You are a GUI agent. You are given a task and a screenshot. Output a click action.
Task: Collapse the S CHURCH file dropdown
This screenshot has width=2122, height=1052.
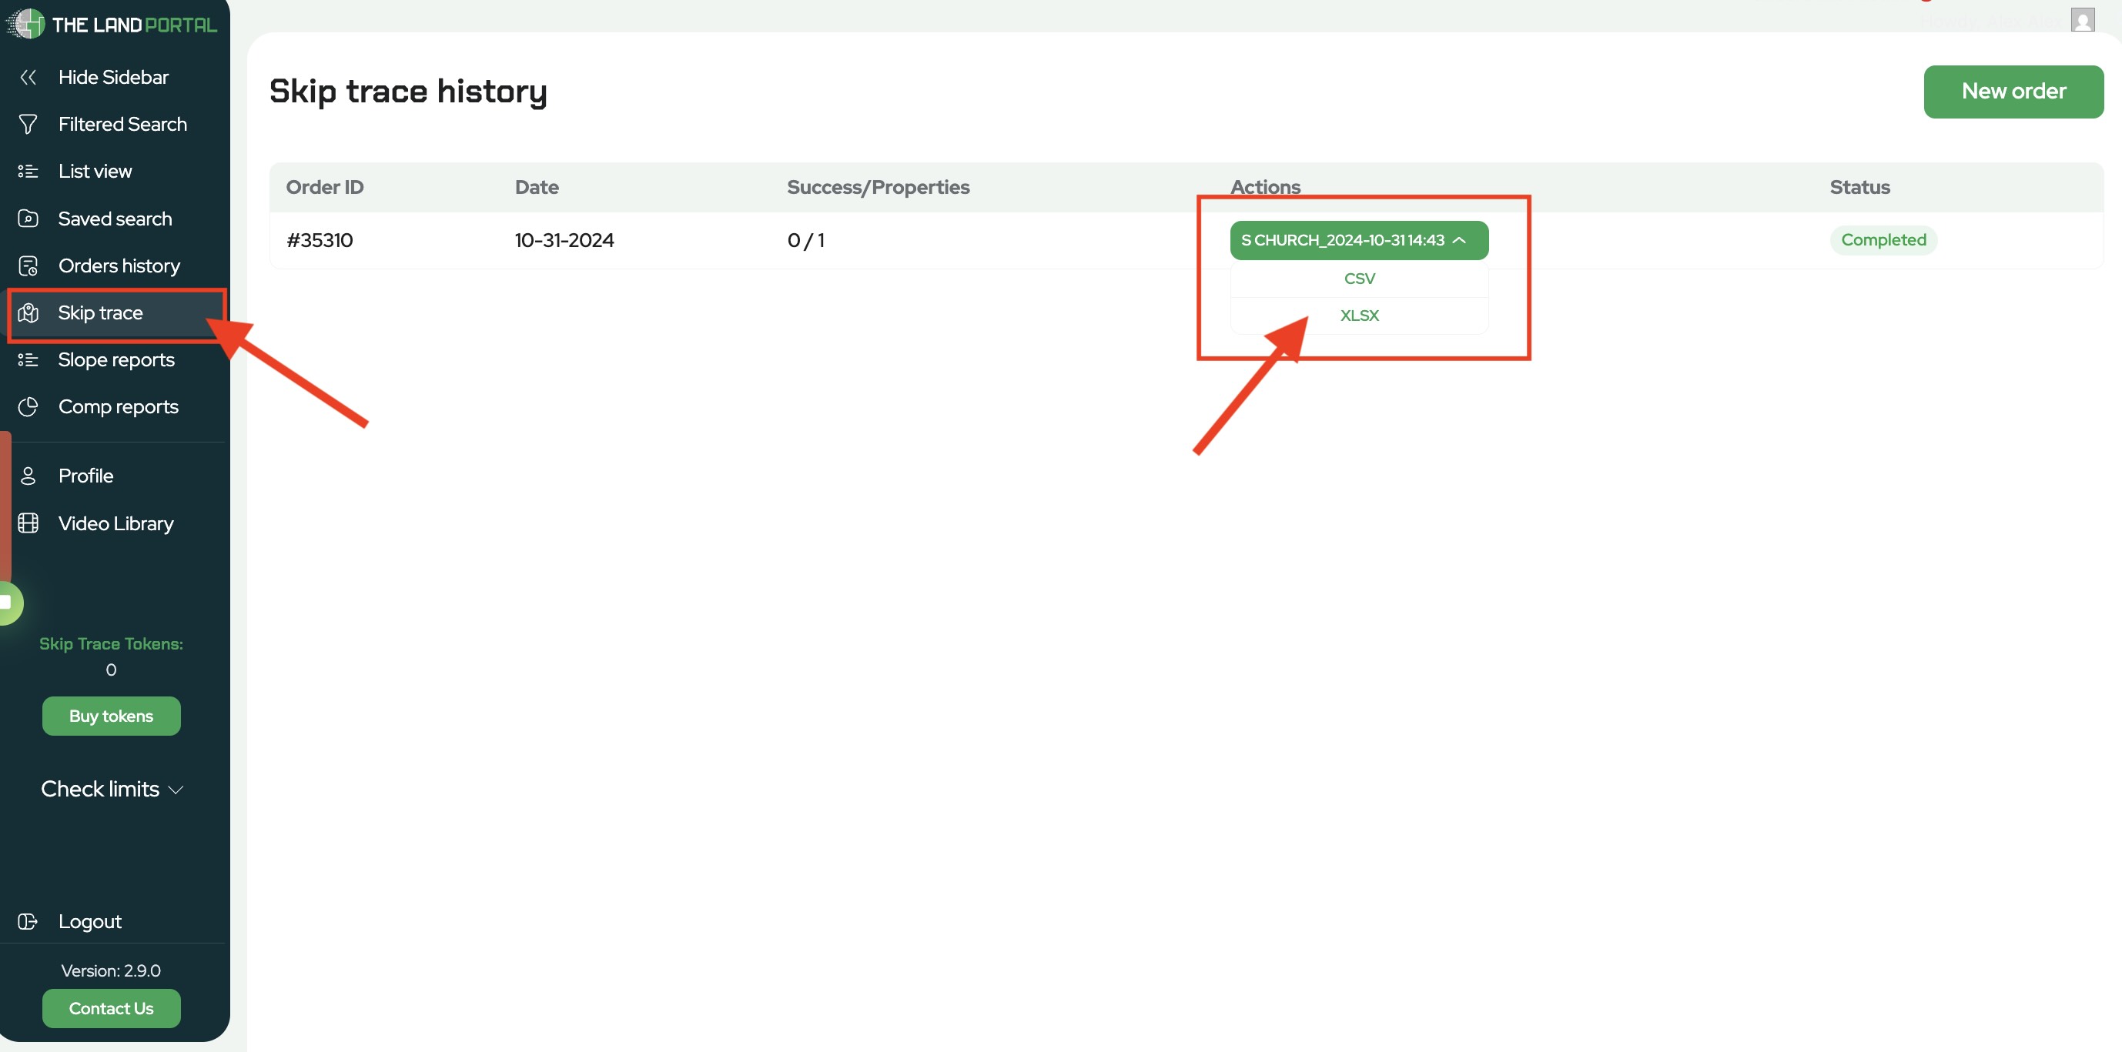(x=1358, y=240)
